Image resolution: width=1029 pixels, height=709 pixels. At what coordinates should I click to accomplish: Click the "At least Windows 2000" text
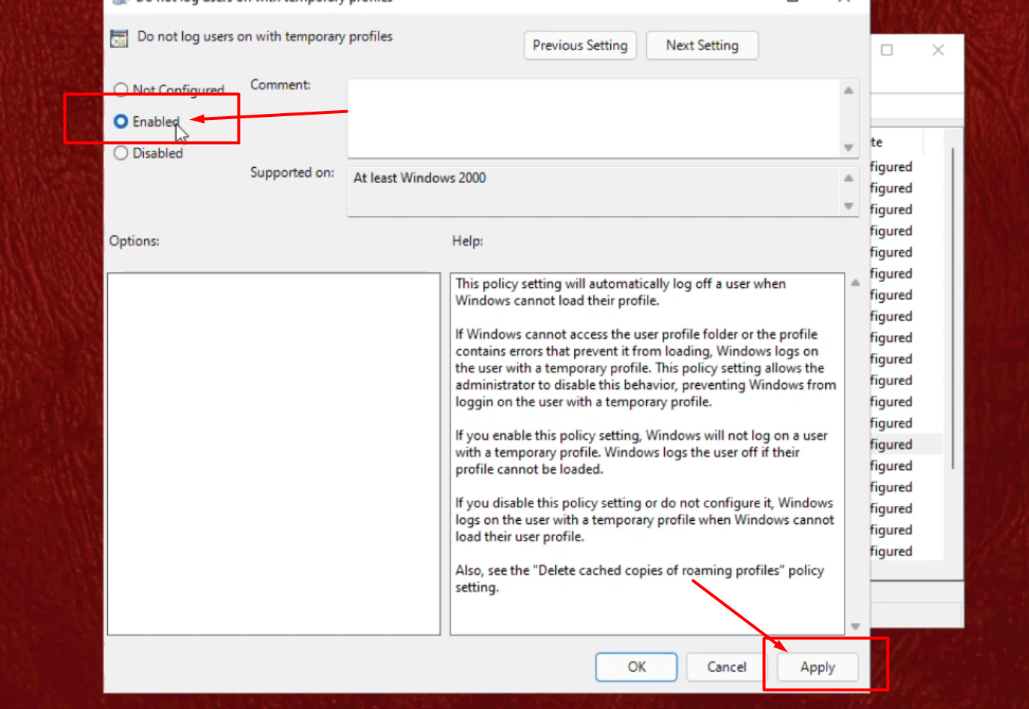click(420, 178)
